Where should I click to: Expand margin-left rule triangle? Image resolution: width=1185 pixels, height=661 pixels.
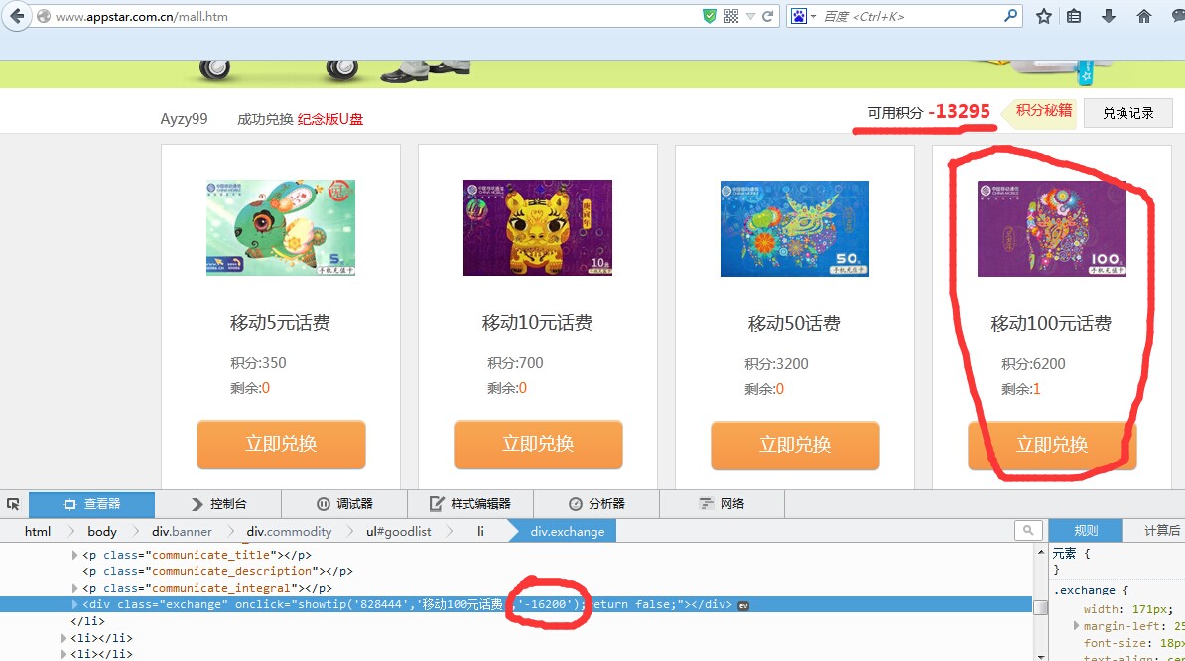tap(1076, 625)
